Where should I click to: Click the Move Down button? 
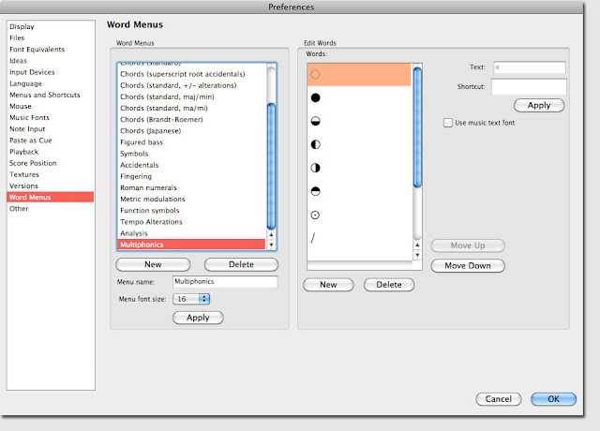(x=468, y=265)
